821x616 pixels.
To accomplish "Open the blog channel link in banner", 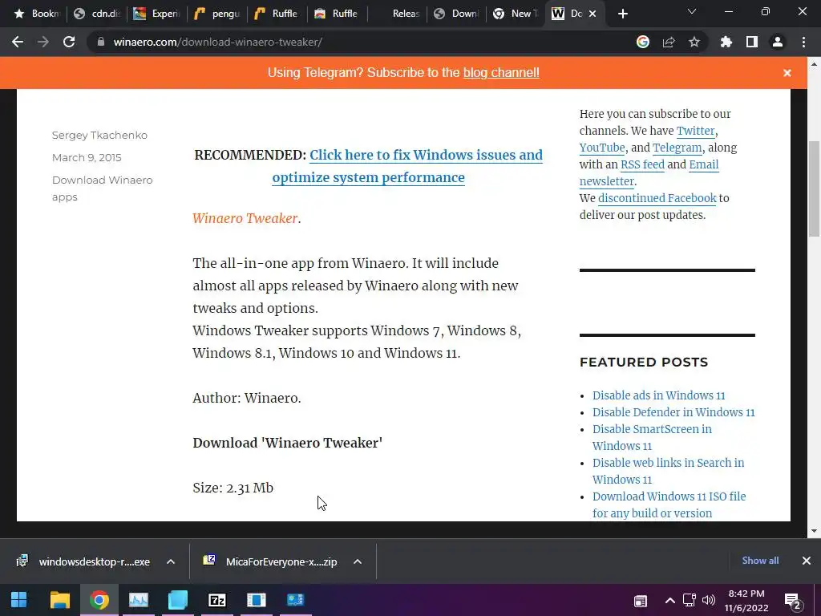I will pos(501,73).
